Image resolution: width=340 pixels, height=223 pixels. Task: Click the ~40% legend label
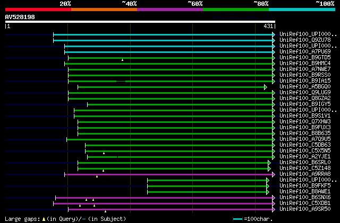click(129, 4)
